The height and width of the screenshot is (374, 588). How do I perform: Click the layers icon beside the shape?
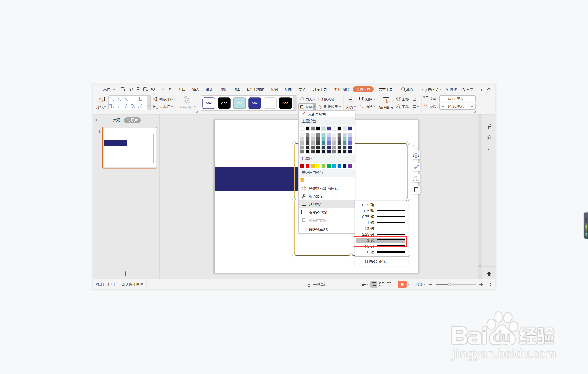(x=416, y=156)
